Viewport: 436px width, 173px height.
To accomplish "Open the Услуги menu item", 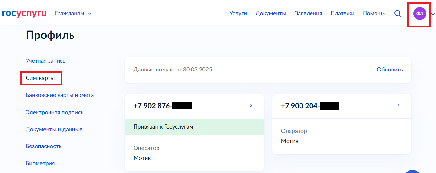I will point(238,14).
